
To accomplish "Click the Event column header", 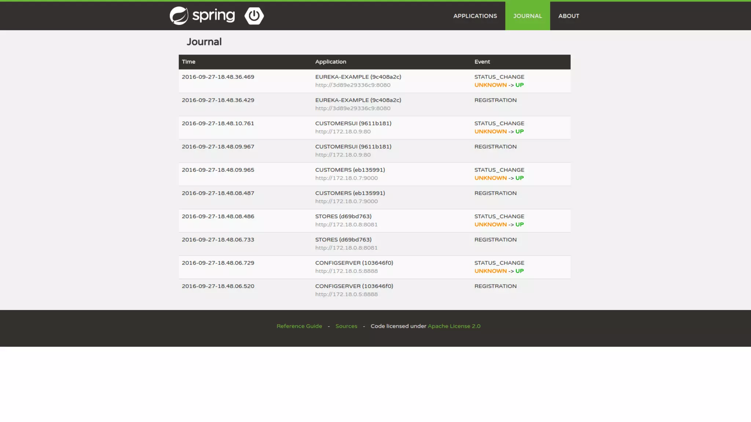I will [482, 62].
